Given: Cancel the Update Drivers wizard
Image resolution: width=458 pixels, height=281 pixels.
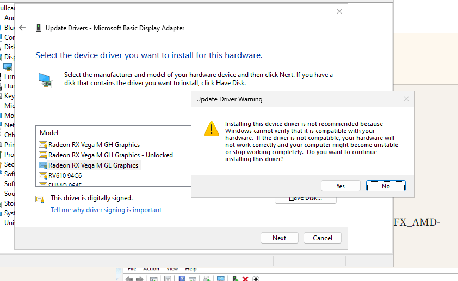Looking at the screenshot, I should 322,238.
